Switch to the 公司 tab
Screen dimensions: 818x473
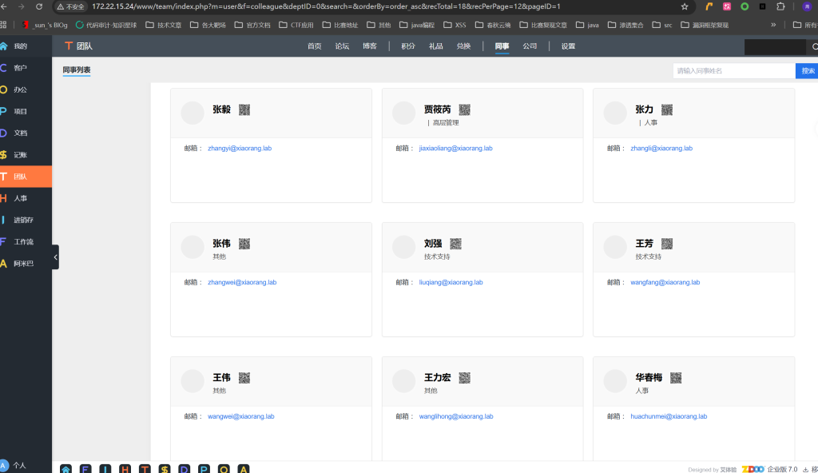tap(530, 46)
